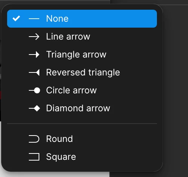Choose the Round cap text option
This screenshot has height=177, width=188.
60,139
